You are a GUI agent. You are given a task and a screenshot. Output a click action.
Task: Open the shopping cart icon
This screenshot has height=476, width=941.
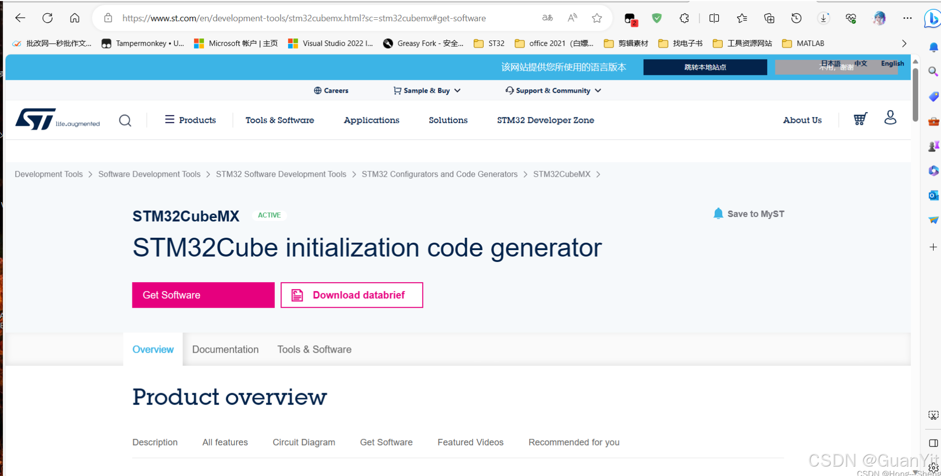tap(860, 119)
